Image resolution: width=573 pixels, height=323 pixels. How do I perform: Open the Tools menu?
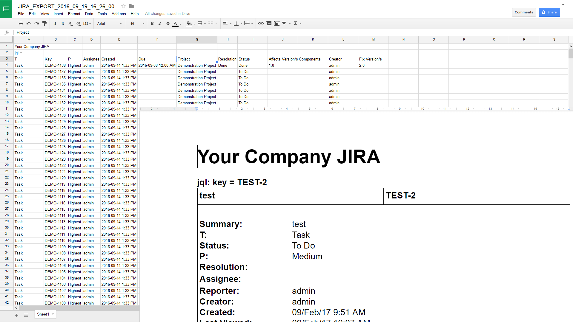[x=102, y=14]
